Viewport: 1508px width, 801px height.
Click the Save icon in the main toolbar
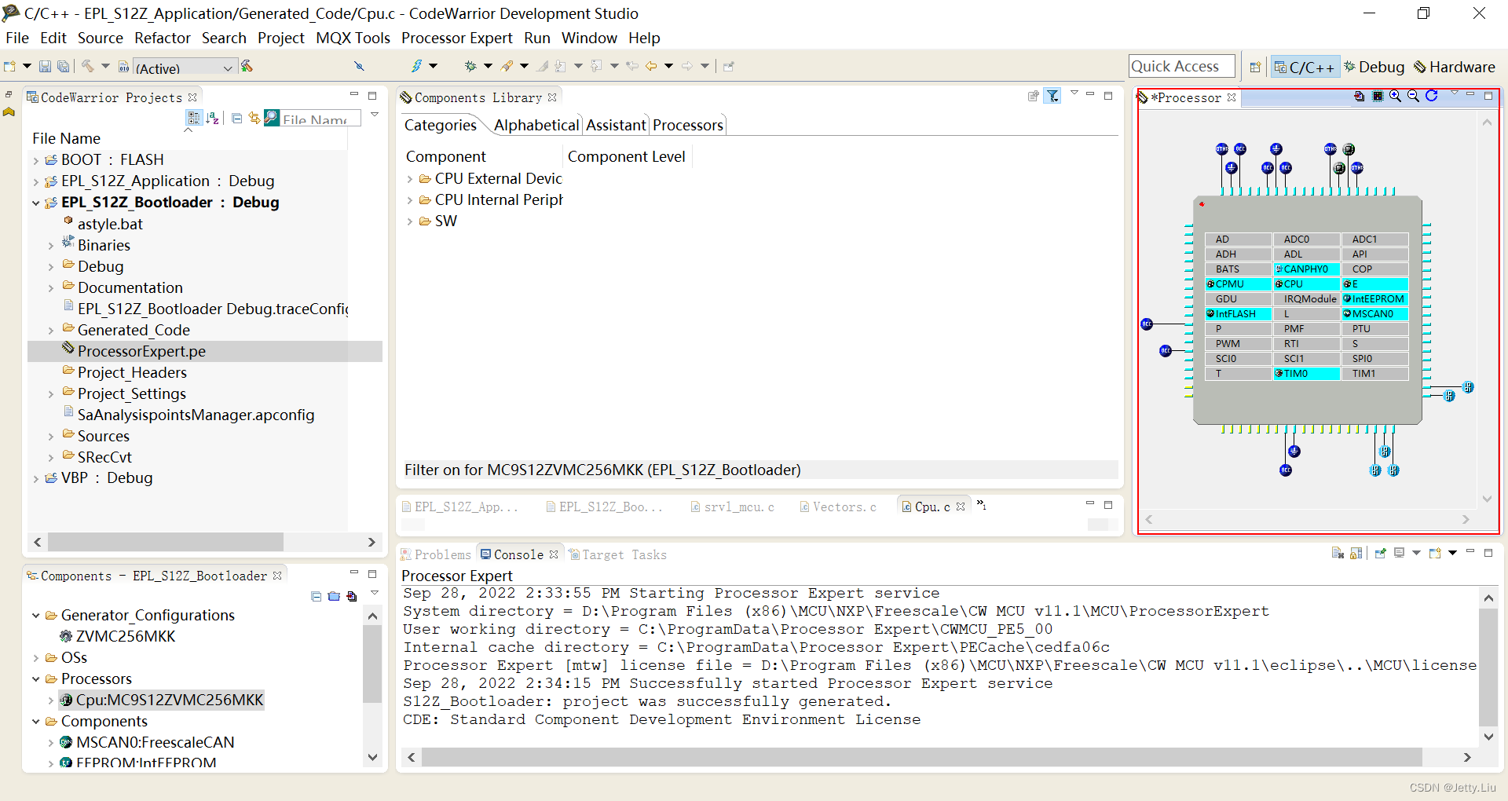pos(45,67)
